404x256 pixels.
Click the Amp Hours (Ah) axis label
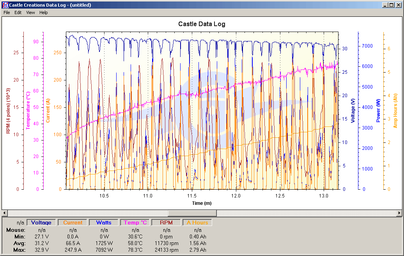tap(395, 110)
